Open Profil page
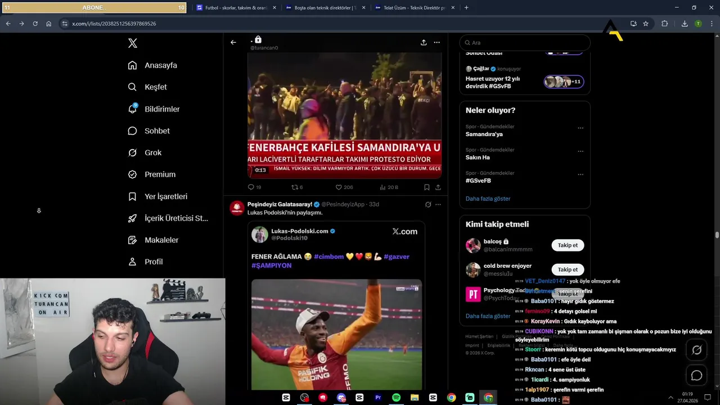This screenshot has width=720, height=405. (145, 262)
